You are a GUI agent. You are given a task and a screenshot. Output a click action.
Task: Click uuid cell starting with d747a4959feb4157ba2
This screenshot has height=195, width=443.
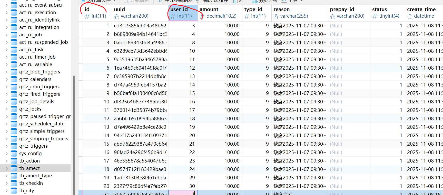(140, 85)
